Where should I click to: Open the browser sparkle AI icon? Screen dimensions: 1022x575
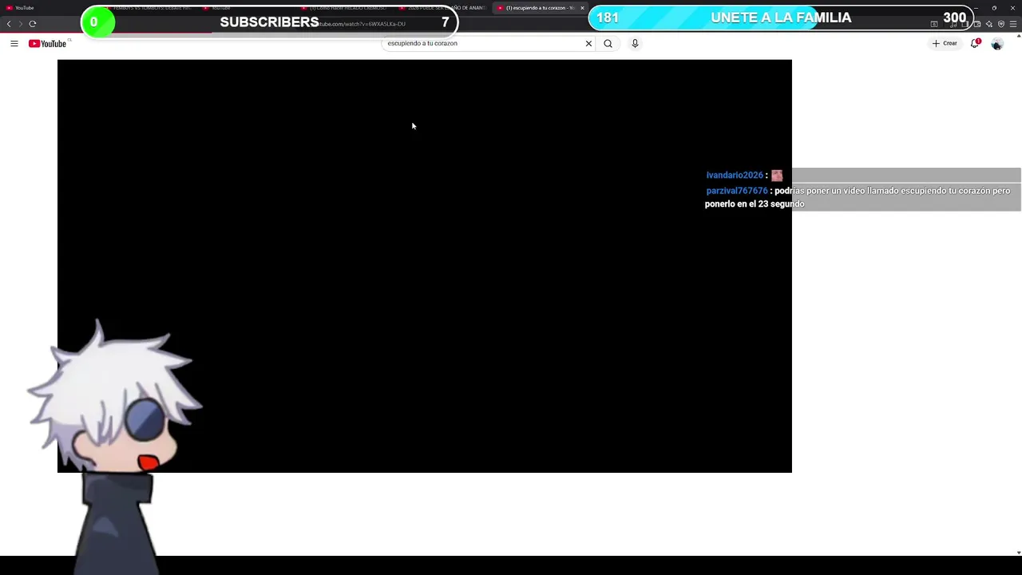[x=990, y=24]
